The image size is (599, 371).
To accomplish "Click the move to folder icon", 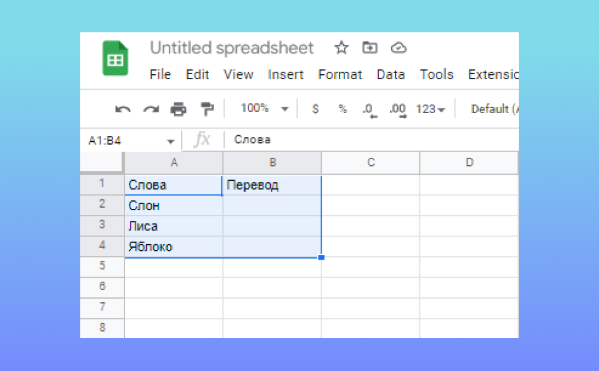I will 370,48.
